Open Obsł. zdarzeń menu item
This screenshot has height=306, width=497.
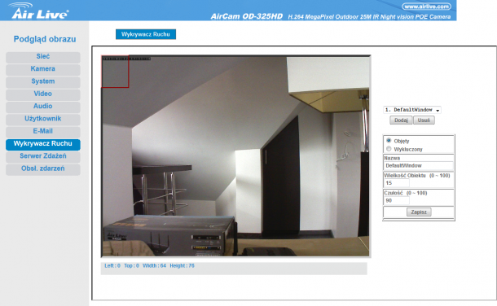(x=43, y=168)
